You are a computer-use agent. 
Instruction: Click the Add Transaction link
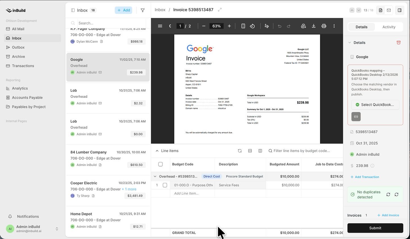point(365,177)
